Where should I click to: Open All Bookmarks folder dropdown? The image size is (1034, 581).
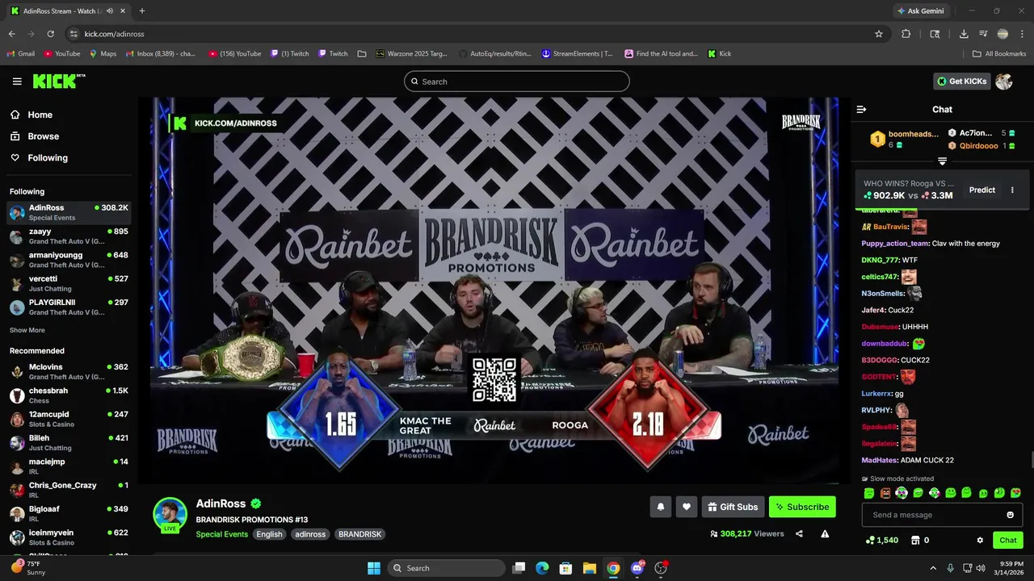[x=999, y=54]
